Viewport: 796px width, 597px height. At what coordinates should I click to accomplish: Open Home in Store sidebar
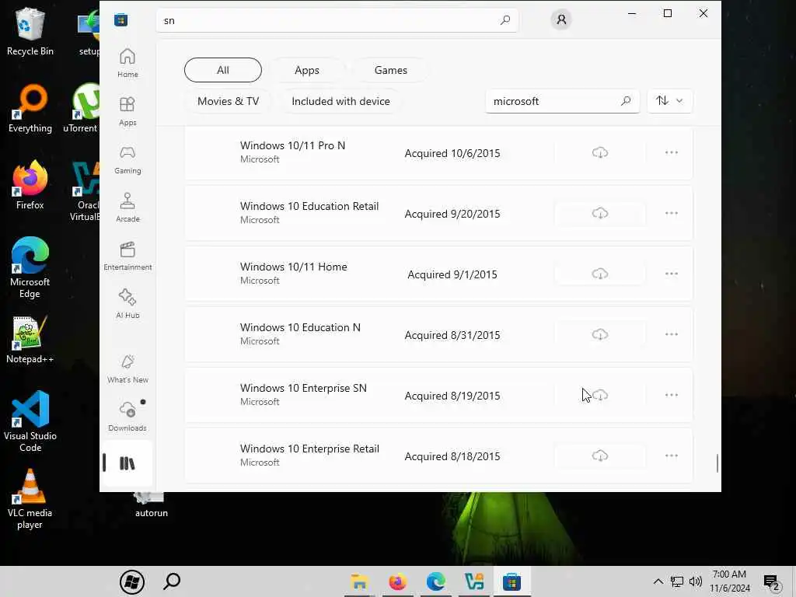click(127, 63)
